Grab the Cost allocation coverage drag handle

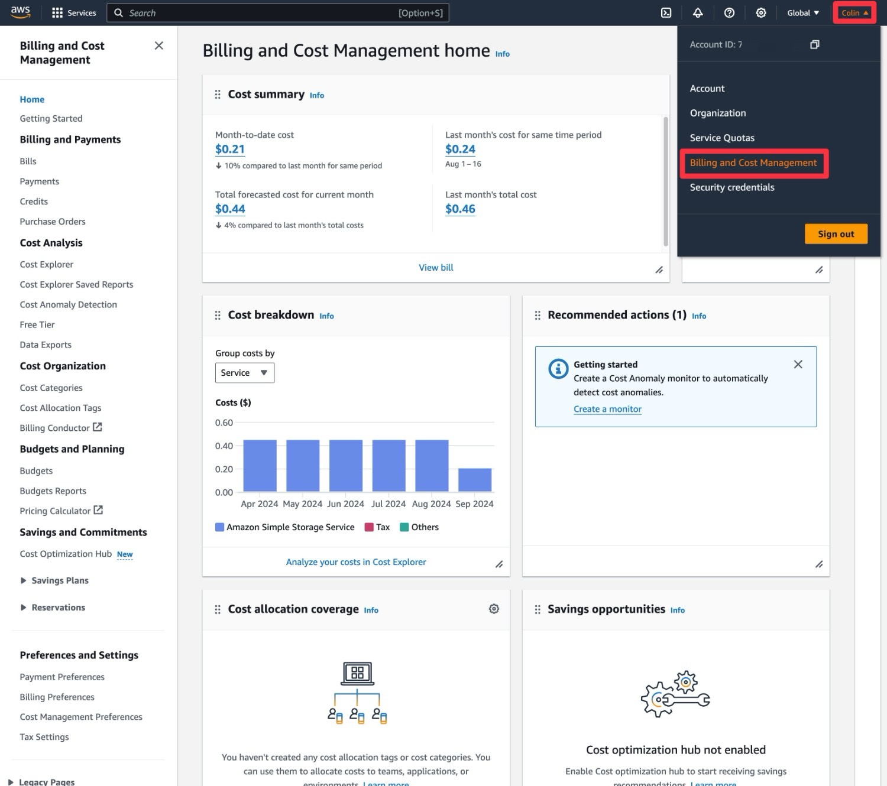[218, 609]
